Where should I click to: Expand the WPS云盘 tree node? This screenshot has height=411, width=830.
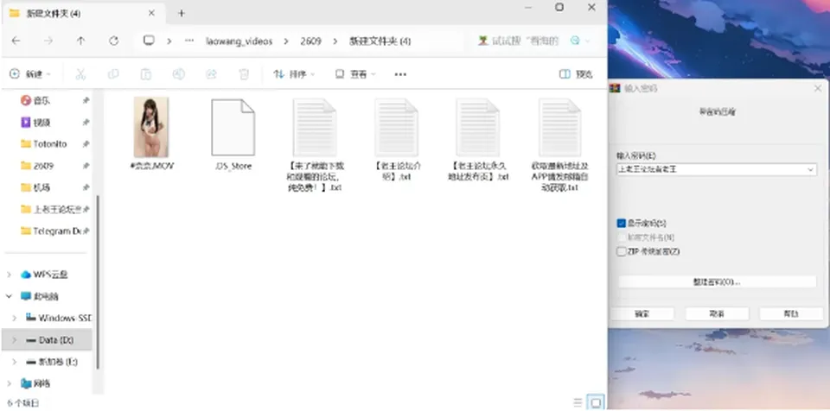(x=9, y=275)
